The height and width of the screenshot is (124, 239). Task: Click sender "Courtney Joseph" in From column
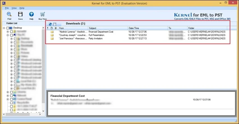(73, 35)
